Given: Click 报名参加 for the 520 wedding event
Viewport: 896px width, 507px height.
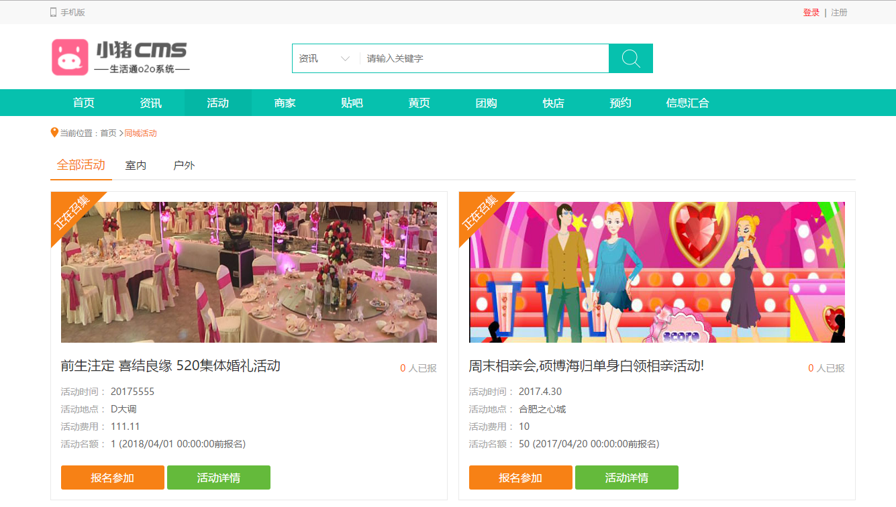Looking at the screenshot, I should click(113, 477).
